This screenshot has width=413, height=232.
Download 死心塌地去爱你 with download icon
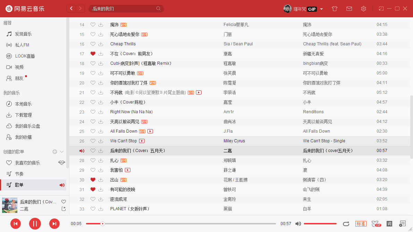point(101,34)
